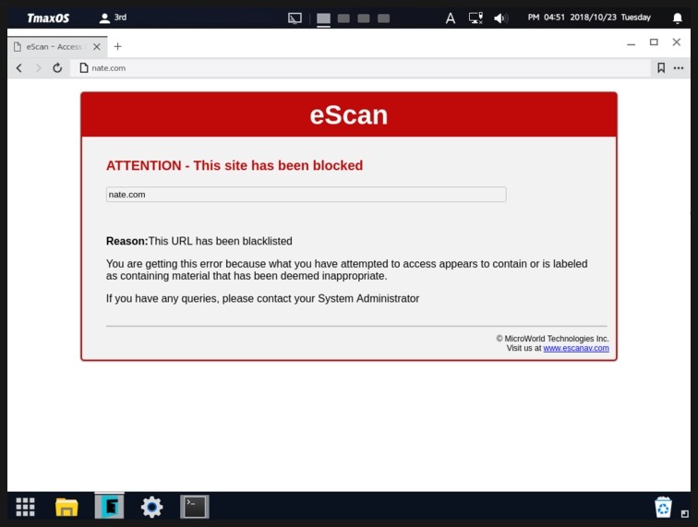Click the MicroWorld Technologies Inc. copyright text
Viewport: 698px width, 527px height.
coord(552,339)
